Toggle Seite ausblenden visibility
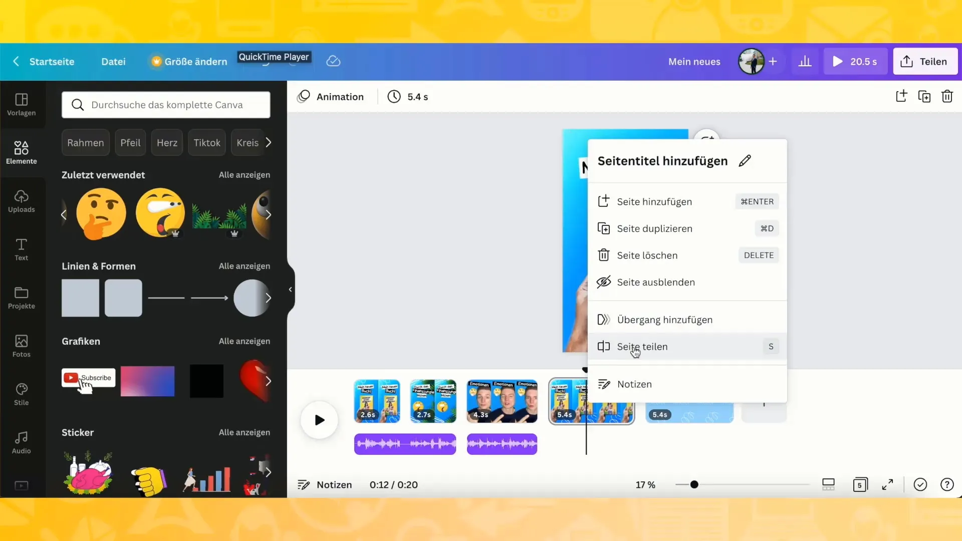 (656, 282)
